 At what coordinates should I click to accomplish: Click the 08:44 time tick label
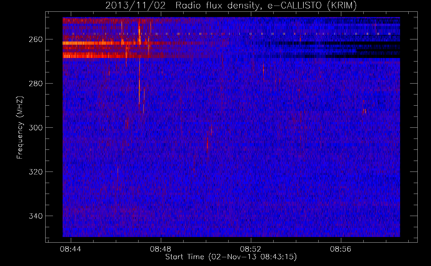pyautogui.click(x=71, y=249)
